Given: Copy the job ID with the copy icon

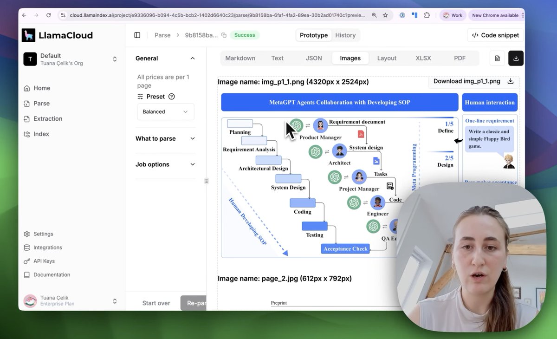Looking at the screenshot, I should [224, 35].
